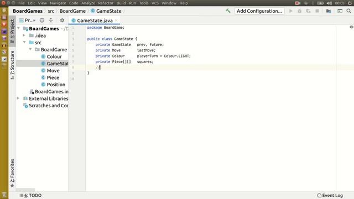Image resolution: width=354 pixels, height=199 pixels.
Task: Toggle the 2: Favorites tool window
Action: pyautogui.click(x=12, y=172)
